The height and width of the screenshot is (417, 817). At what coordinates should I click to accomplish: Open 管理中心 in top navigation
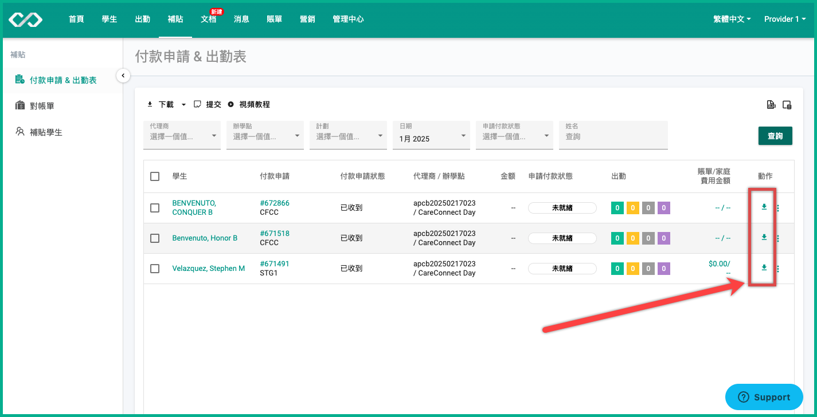click(348, 19)
